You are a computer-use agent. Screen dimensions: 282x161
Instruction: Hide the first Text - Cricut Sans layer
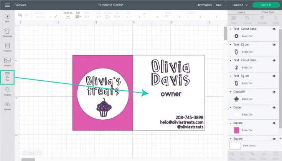coord(274,29)
